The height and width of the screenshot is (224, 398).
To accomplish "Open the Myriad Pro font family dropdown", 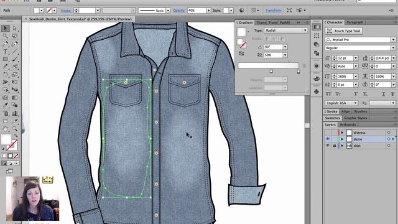I will tap(393, 40).
